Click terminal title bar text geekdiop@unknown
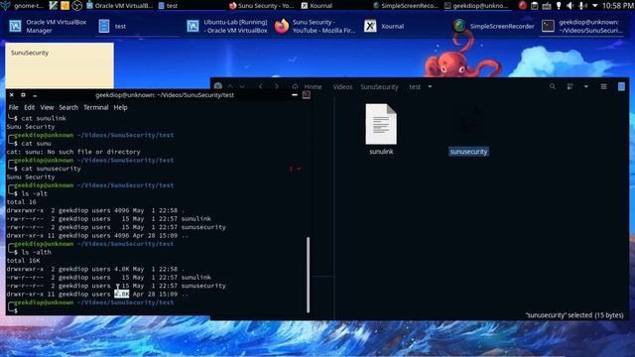Image resolution: width=635 pixels, height=357 pixels. pos(165,95)
